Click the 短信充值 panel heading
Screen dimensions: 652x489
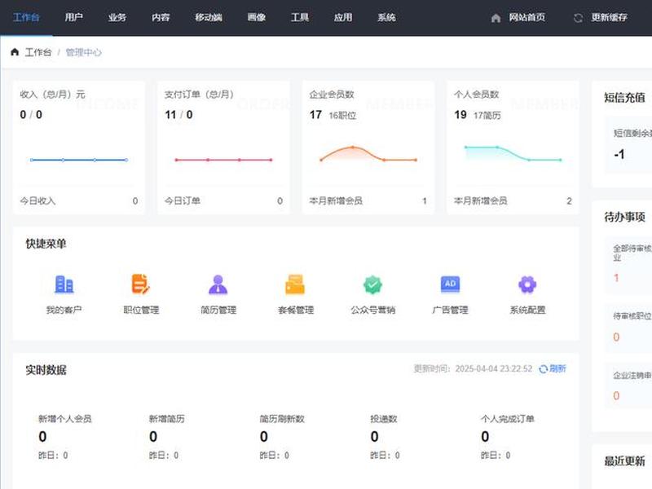pyautogui.click(x=624, y=98)
